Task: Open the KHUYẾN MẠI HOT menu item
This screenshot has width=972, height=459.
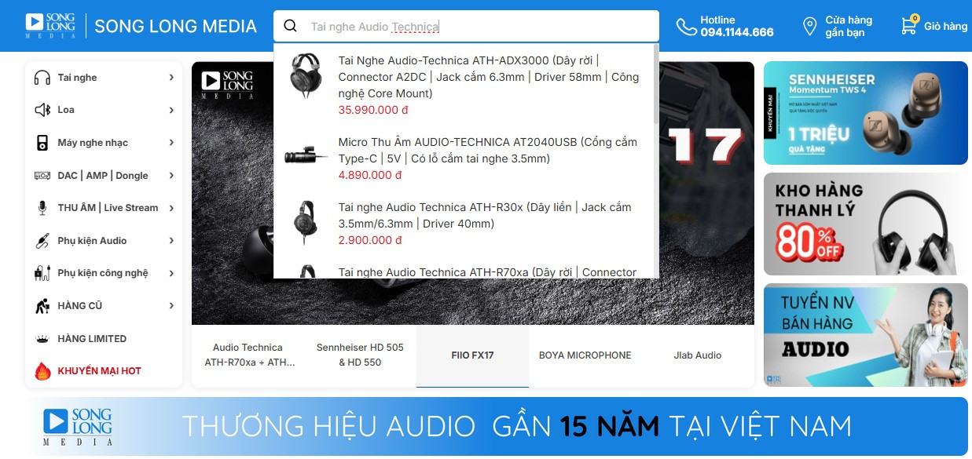Action: [104, 370]
